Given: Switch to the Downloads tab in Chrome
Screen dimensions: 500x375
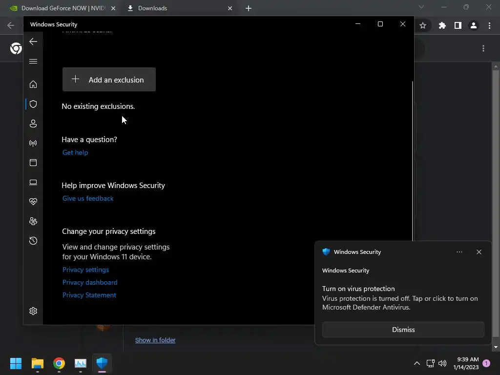Looking at the screenshot, I should tap(178, 8).
